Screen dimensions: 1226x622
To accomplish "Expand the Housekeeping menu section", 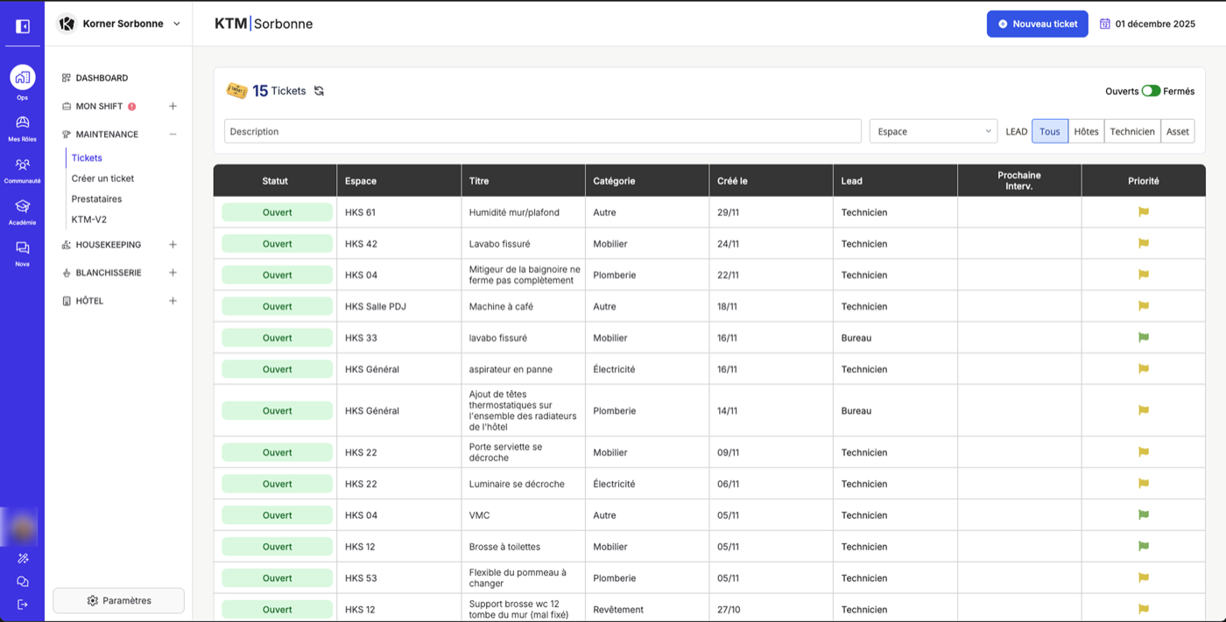I will (x=173, y=245).
